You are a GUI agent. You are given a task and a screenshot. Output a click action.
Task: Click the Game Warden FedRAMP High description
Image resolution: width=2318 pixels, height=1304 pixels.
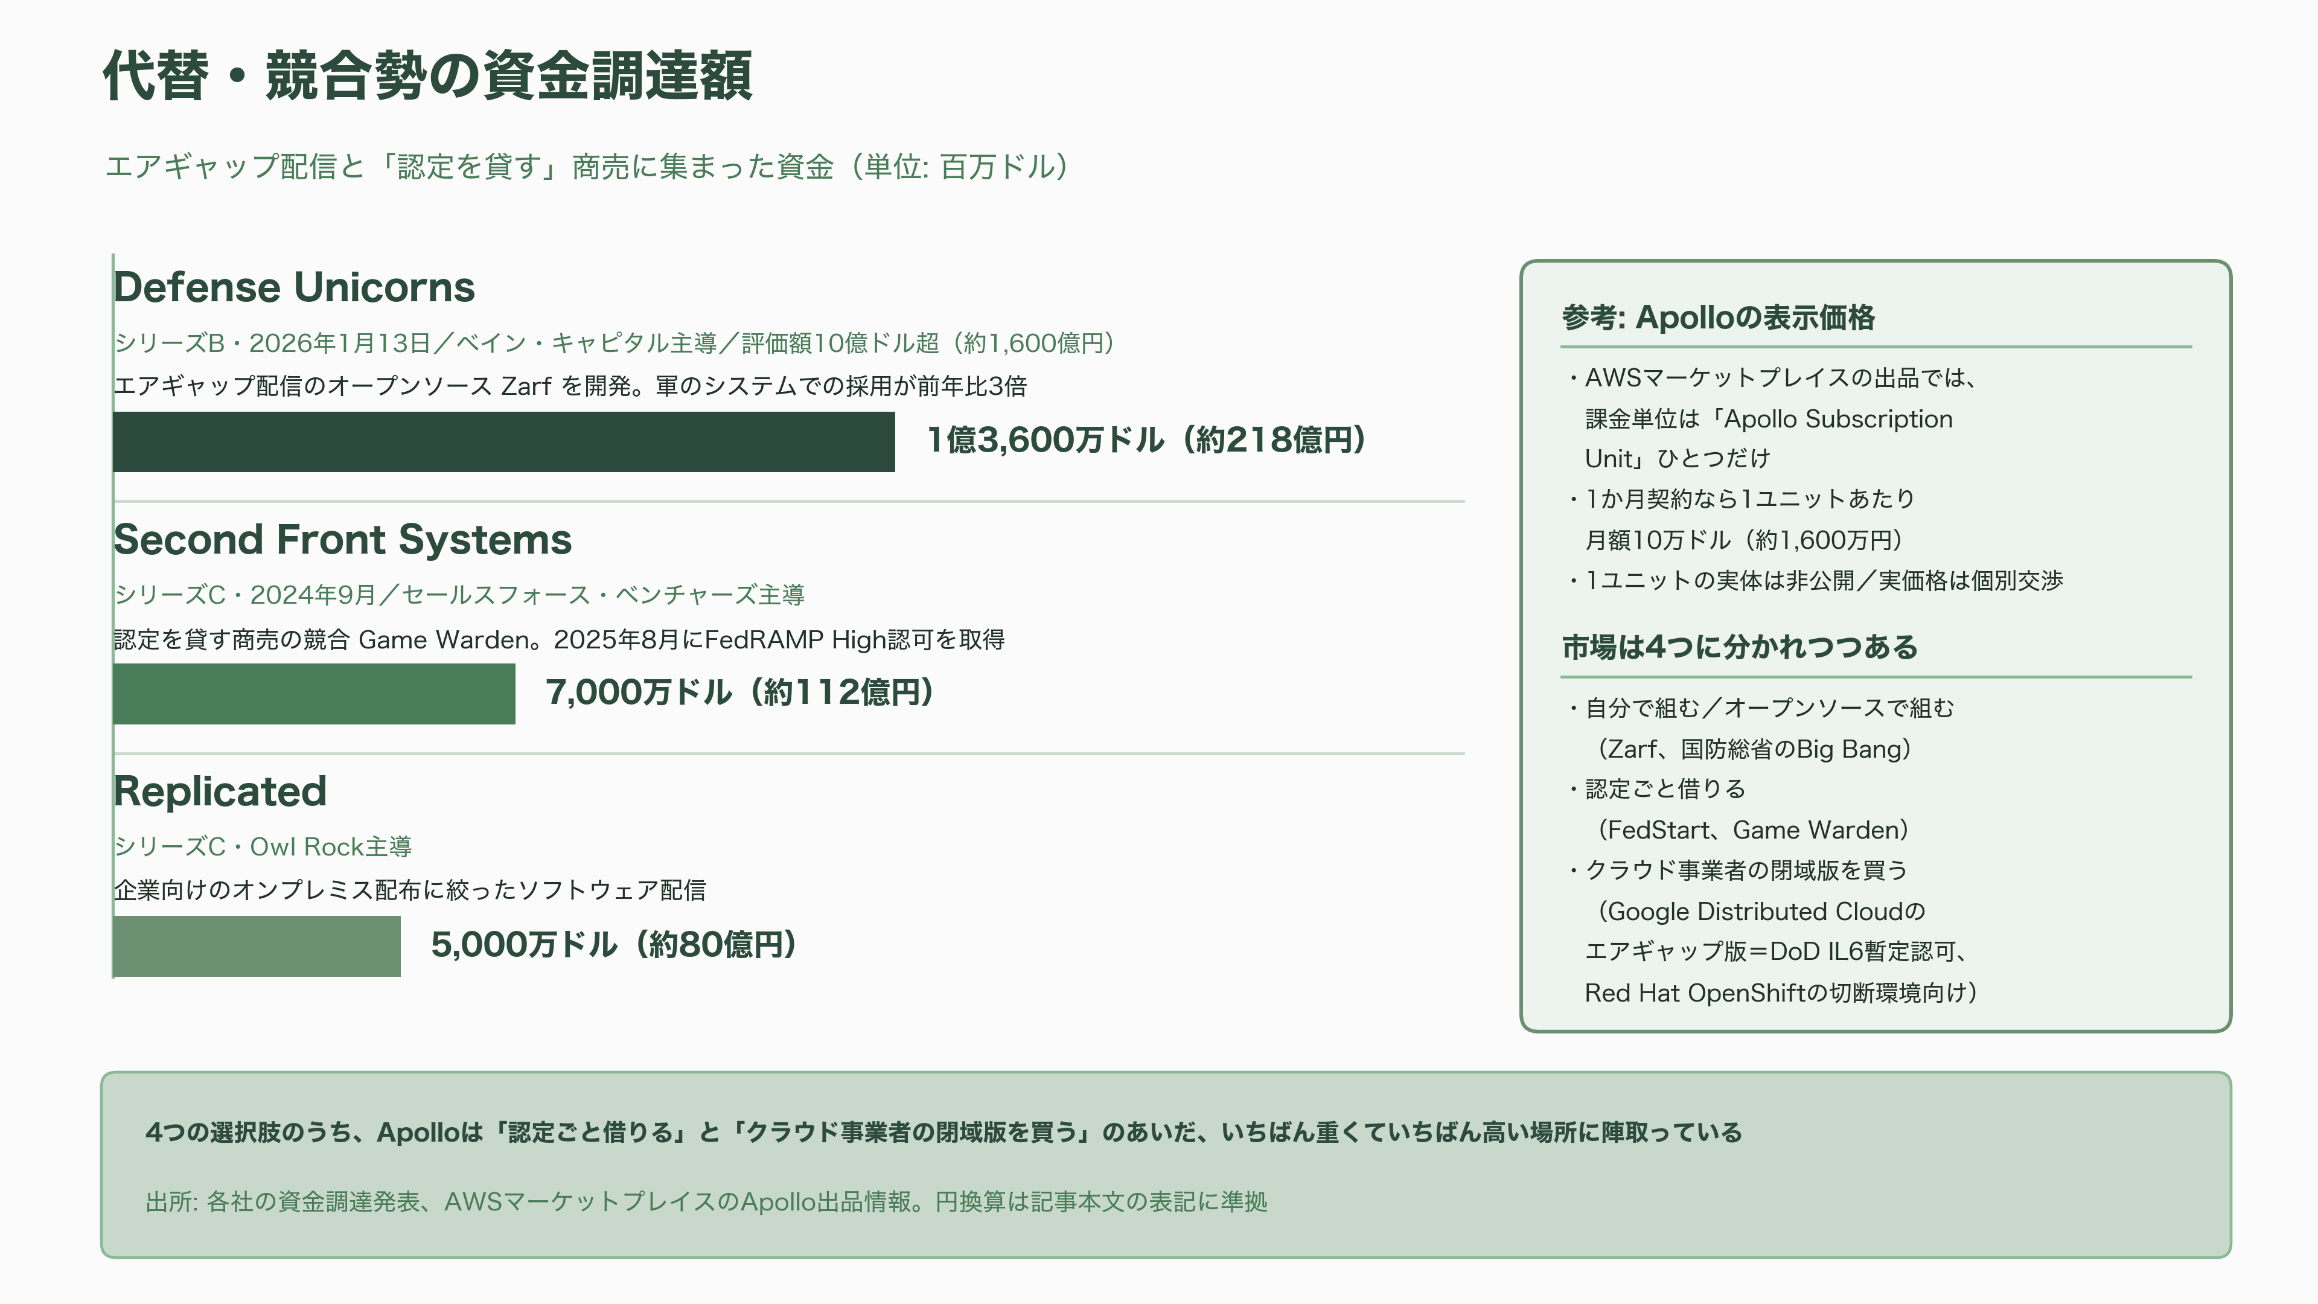560,640
